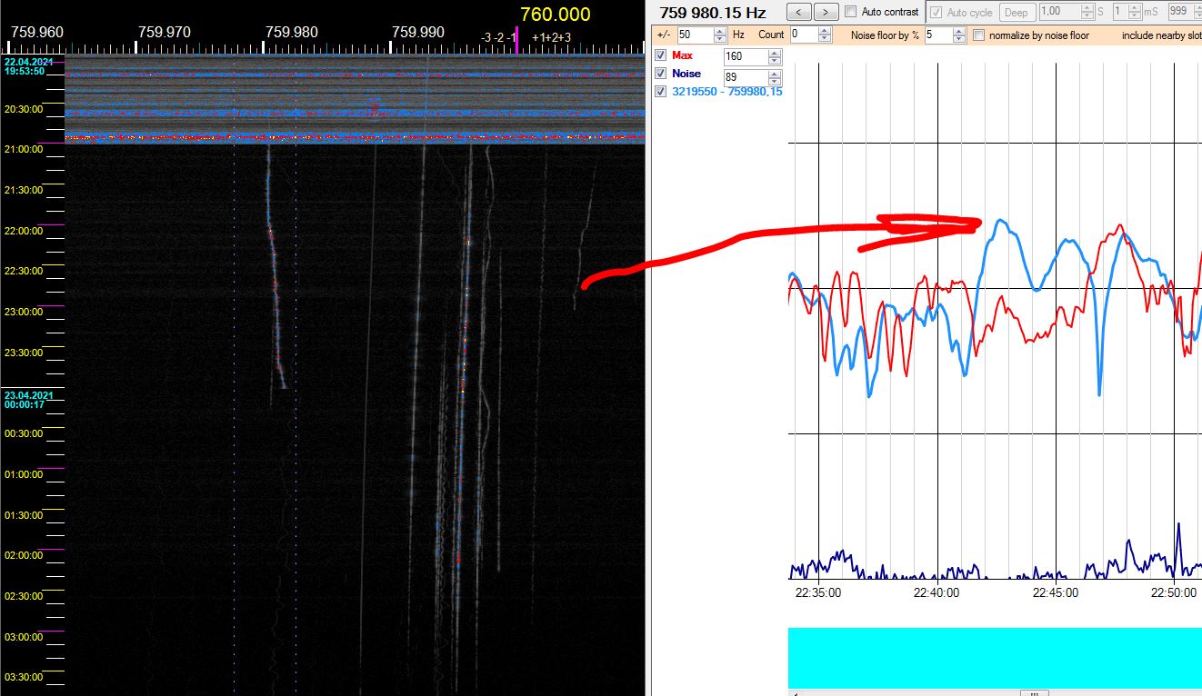This screenshot has height=696, width=1202.
Task: Increase Max value with its up arrow
Action: click(775, 53)
